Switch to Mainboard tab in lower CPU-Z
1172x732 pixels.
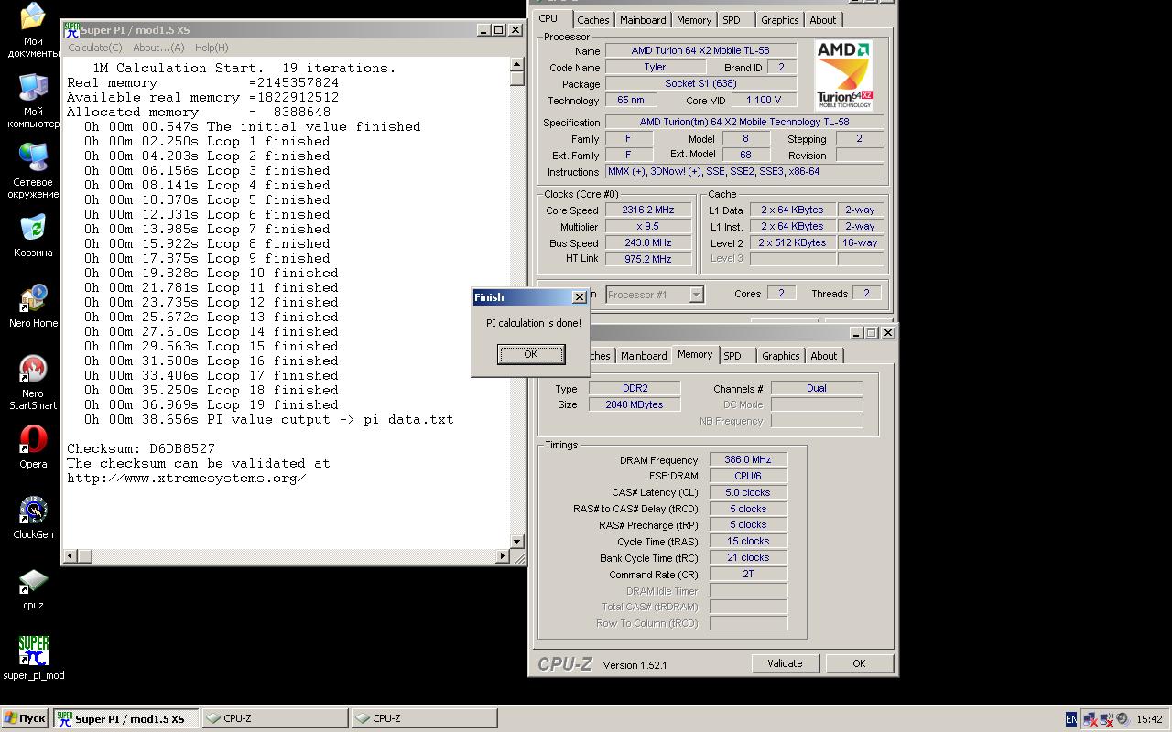tap(644, 356)
